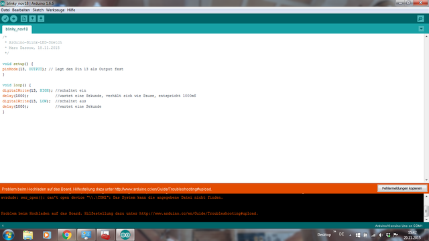The height and width of the screenshot is (241, 429).
Task: Open the Serial Monitor magnifier icon
Action: [x=420, y=19]
